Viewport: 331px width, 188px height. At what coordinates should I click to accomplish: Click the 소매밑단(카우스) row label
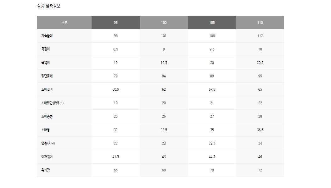[52, 103]
